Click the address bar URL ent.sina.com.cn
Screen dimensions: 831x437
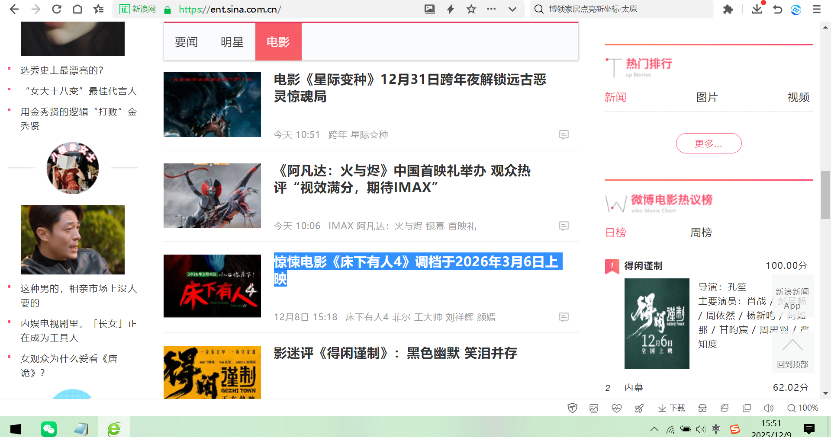230,9
